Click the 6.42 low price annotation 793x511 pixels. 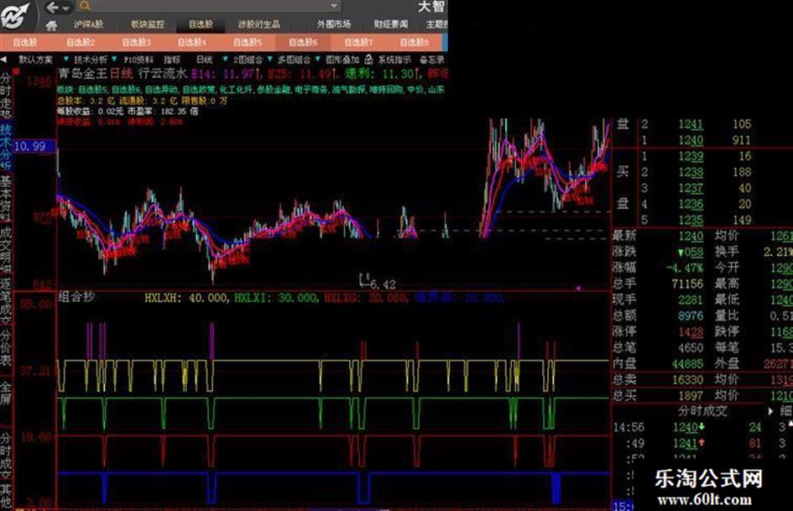[x=383, y=284]
